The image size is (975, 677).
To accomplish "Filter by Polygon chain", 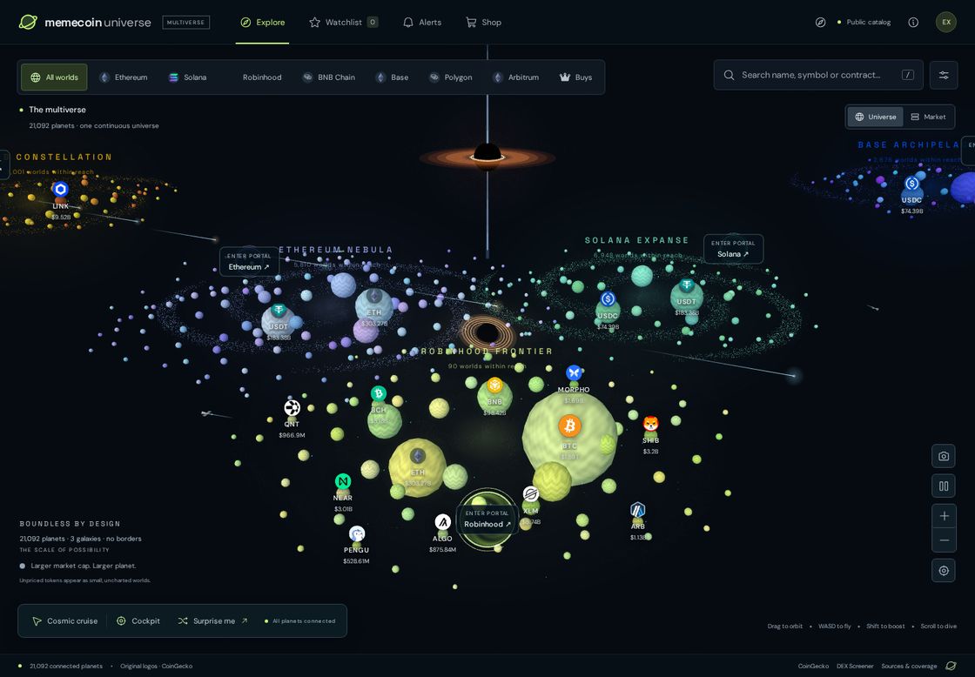I will (451, 77).
